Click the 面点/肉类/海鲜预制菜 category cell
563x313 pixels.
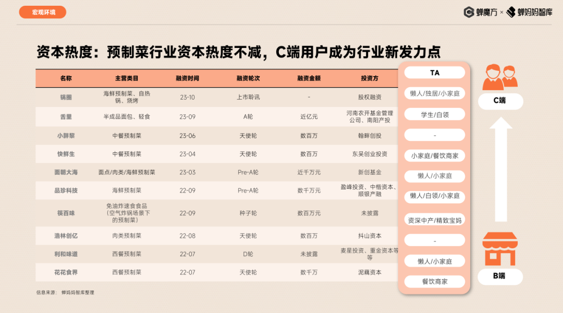tap(127, 172)
